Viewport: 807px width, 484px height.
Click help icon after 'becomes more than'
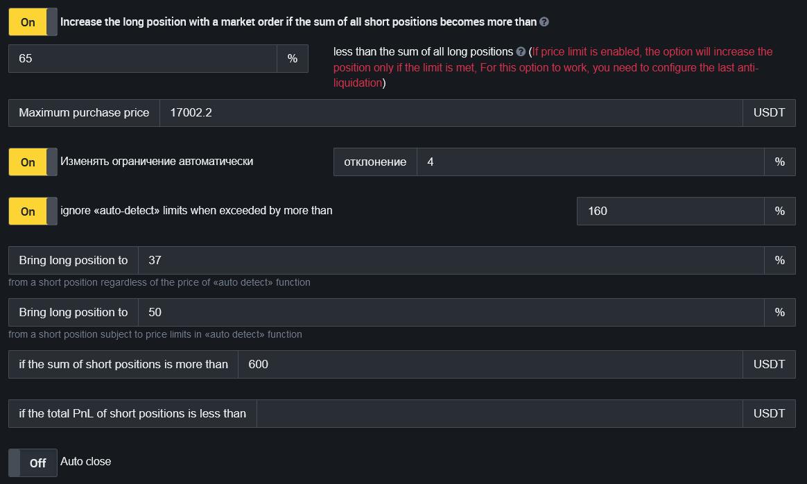pyautogui.click(x=544, y=22)
